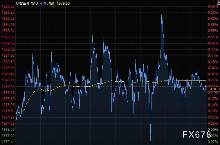Screen dimensions: 220x145
Task: Click the green 1873.05 price axis label
Action: (8, 135)
